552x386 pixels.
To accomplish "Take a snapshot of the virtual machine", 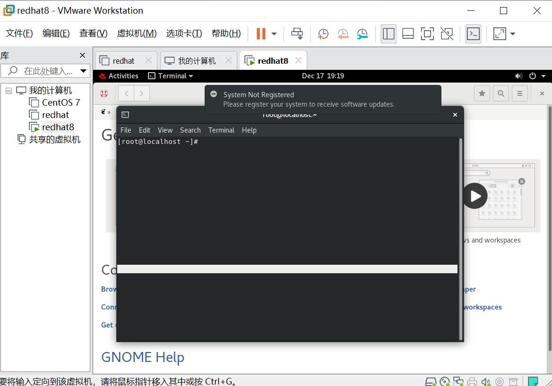I will click(323, 34).
